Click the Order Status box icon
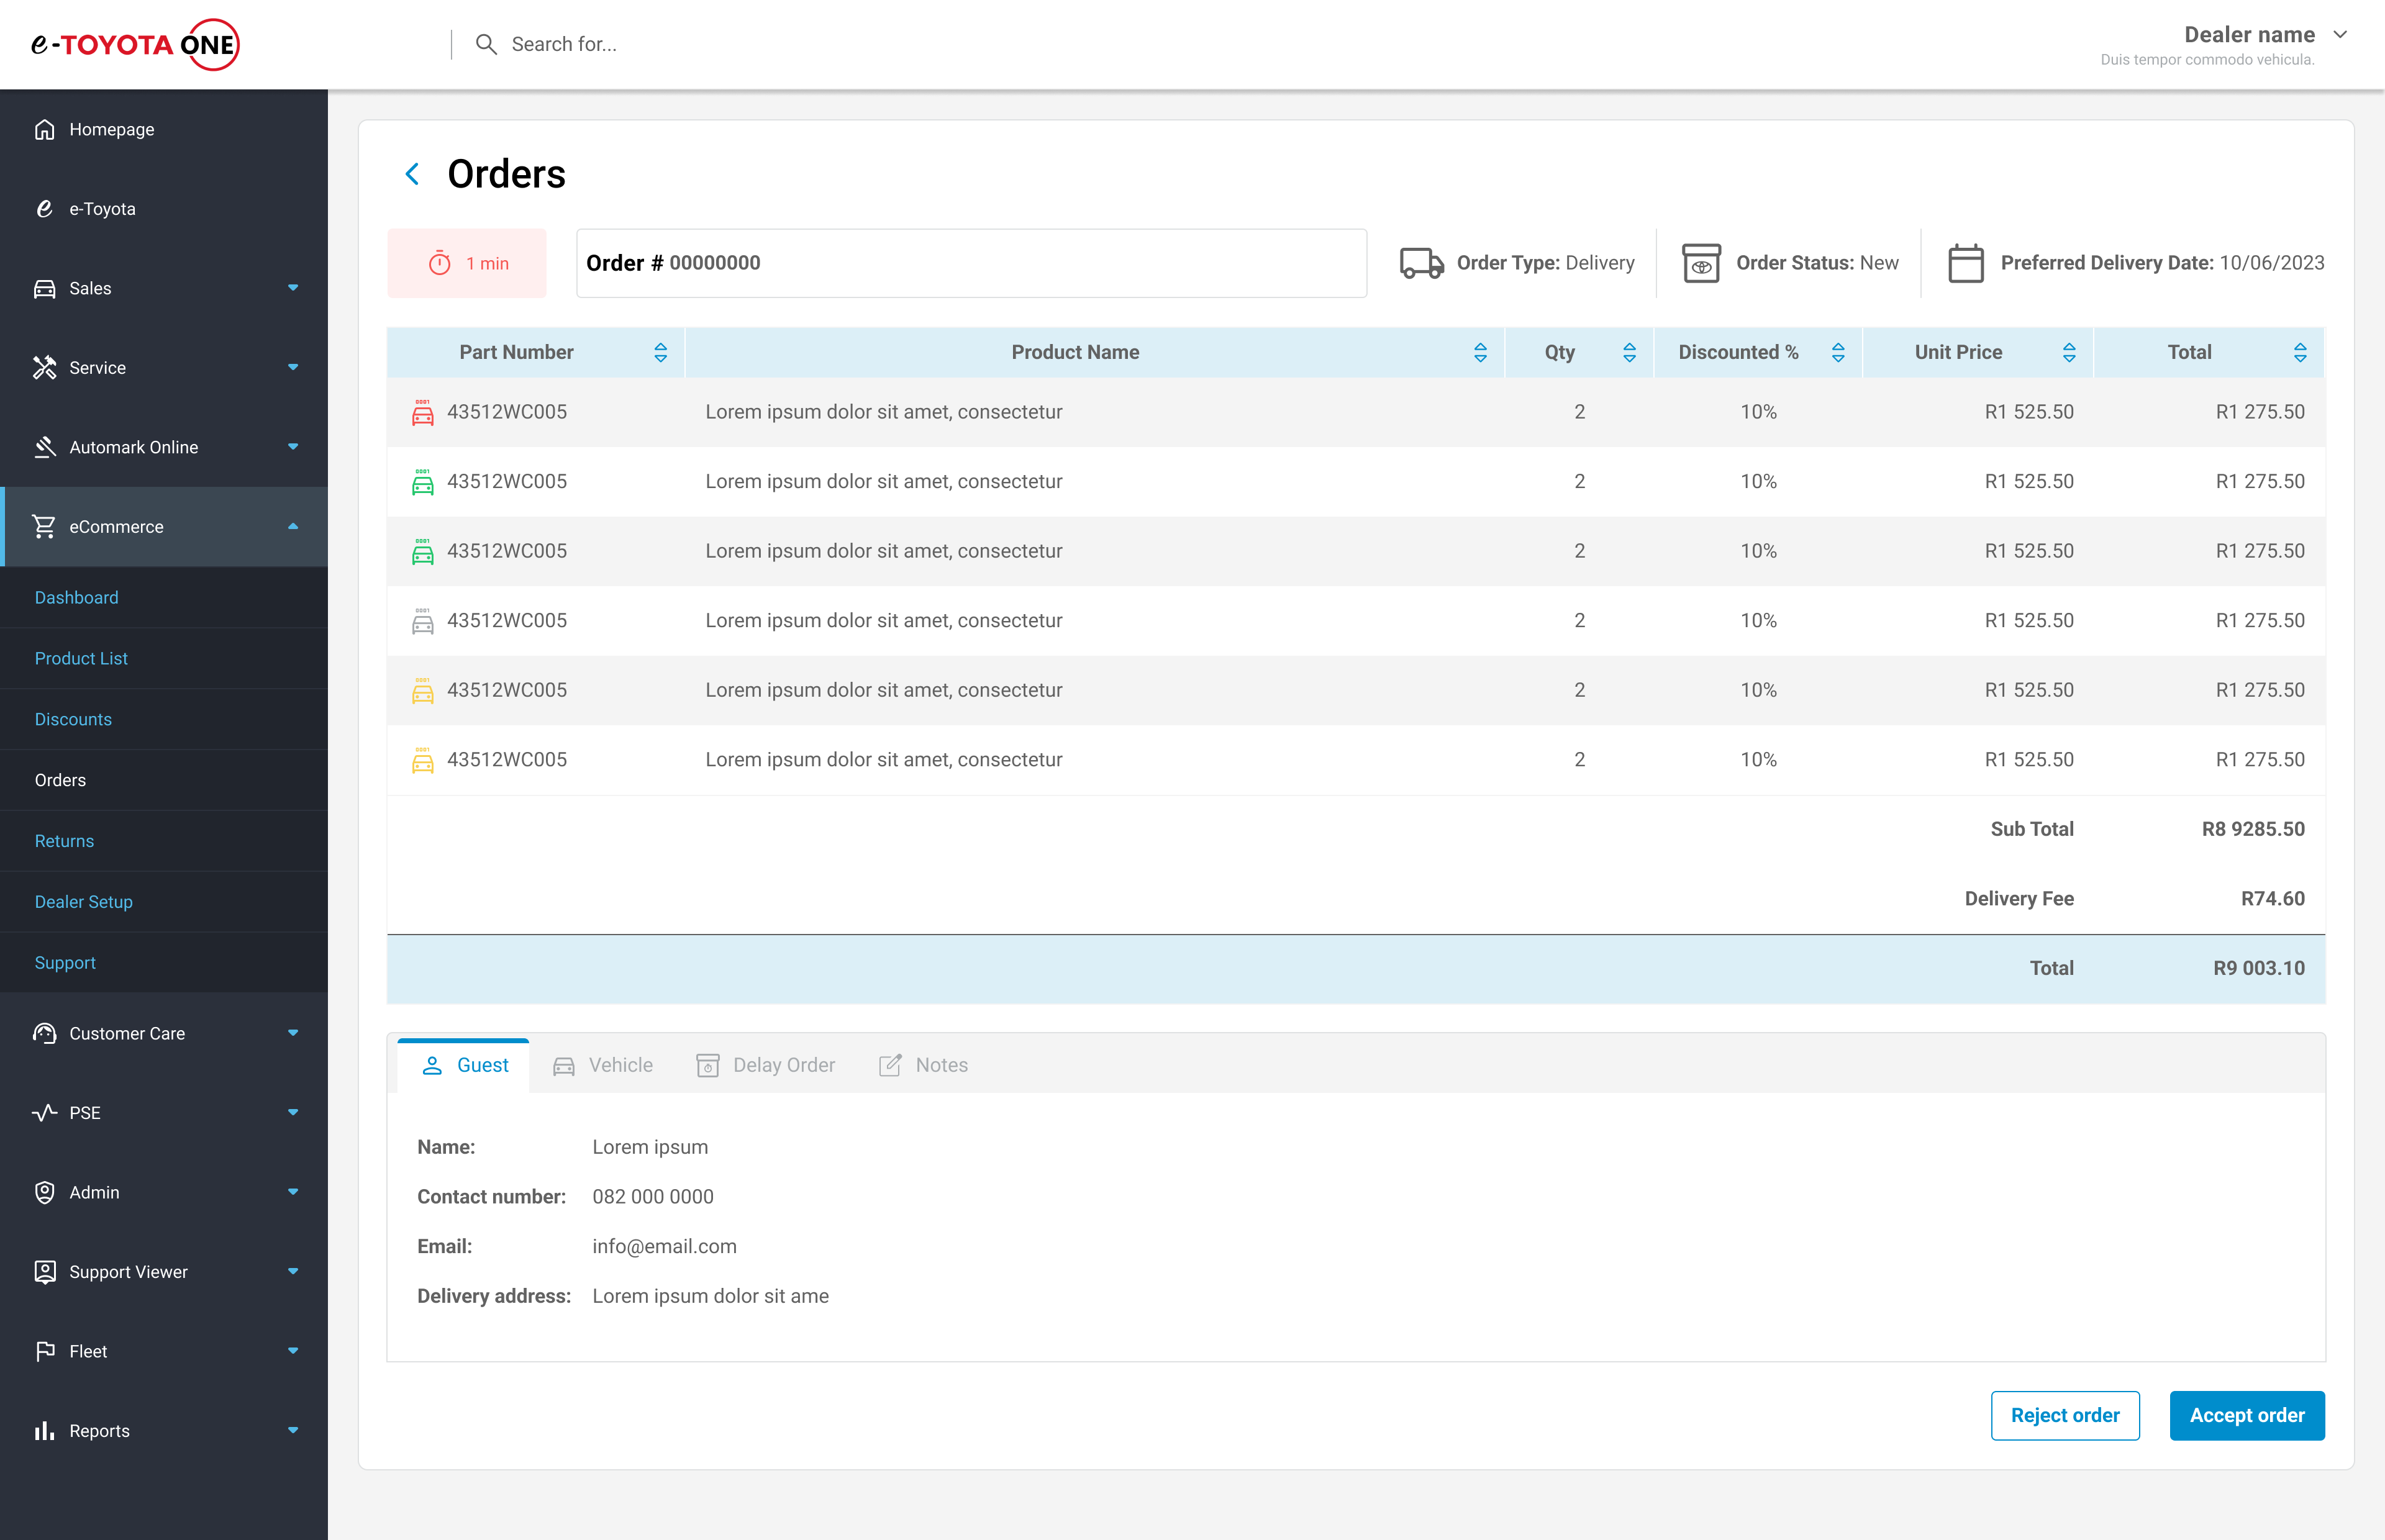 (1700, 263)
